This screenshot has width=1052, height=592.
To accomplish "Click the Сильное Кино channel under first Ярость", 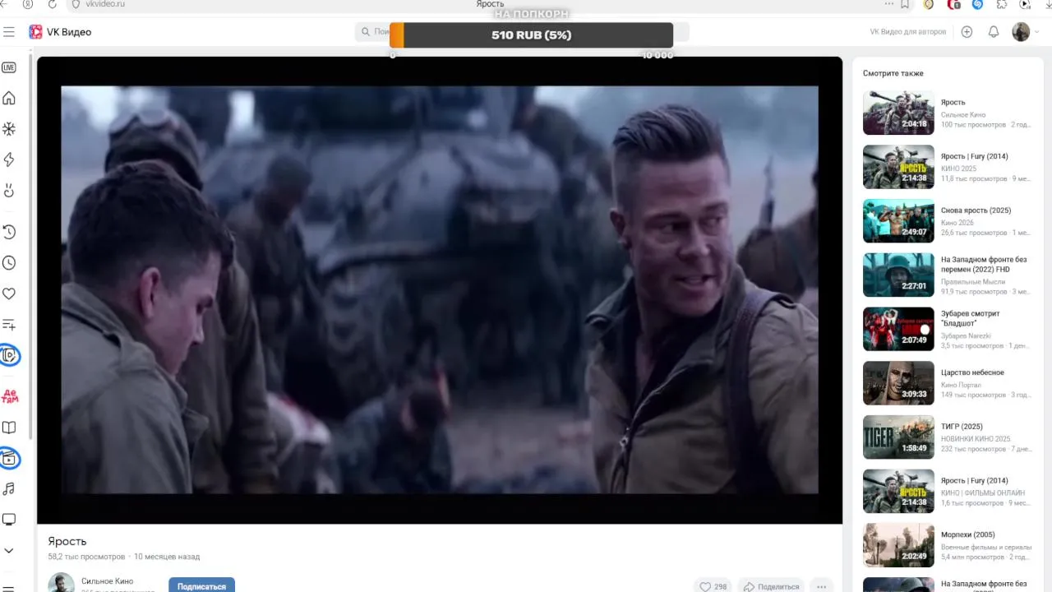I will (x=963, y=114).
